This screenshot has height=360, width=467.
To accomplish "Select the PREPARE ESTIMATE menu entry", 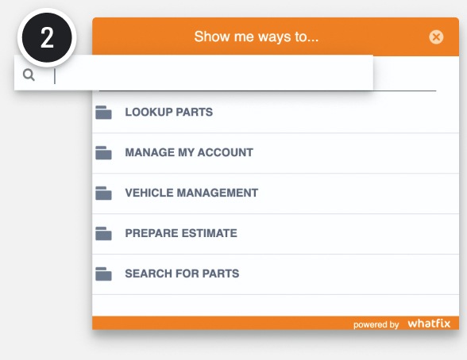I will (276, 234).
